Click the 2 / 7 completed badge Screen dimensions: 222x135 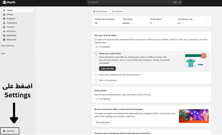(103, 99)
